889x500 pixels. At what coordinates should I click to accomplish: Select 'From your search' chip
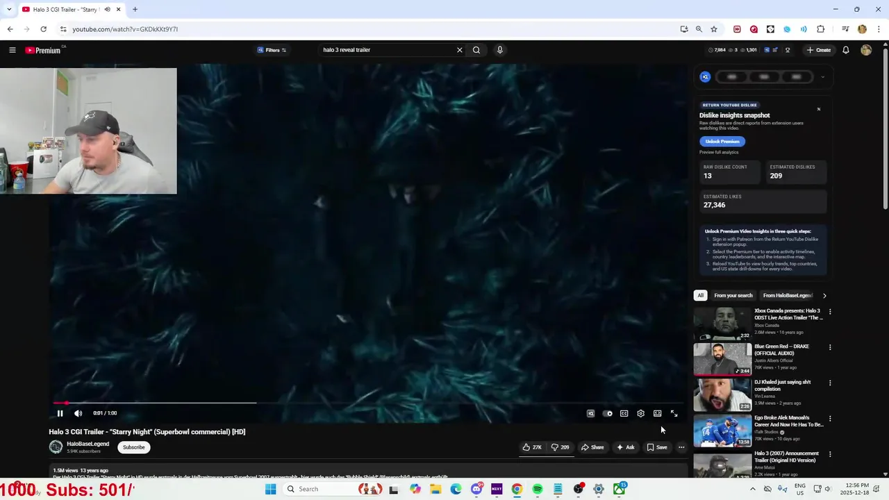click(x=733, y=295)
